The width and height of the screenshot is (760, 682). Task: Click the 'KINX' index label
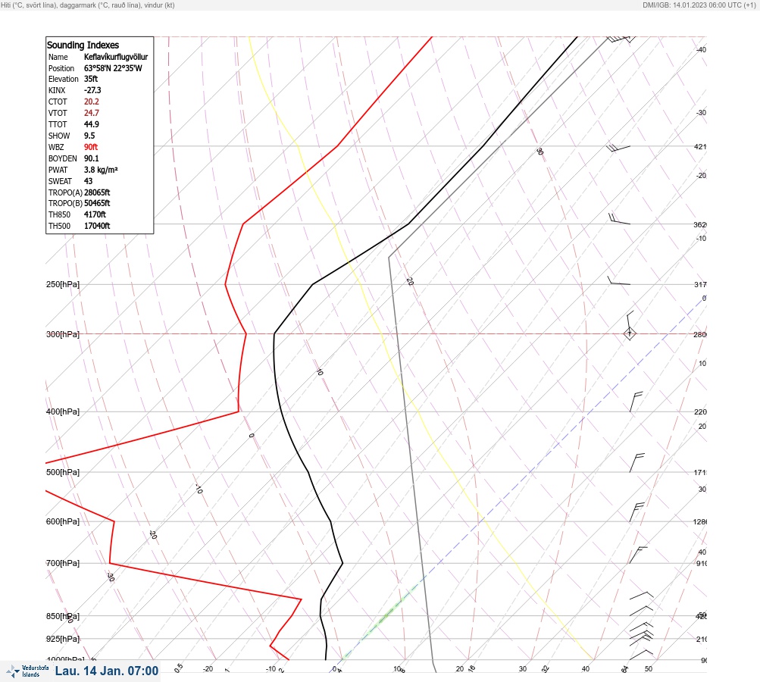57,90
